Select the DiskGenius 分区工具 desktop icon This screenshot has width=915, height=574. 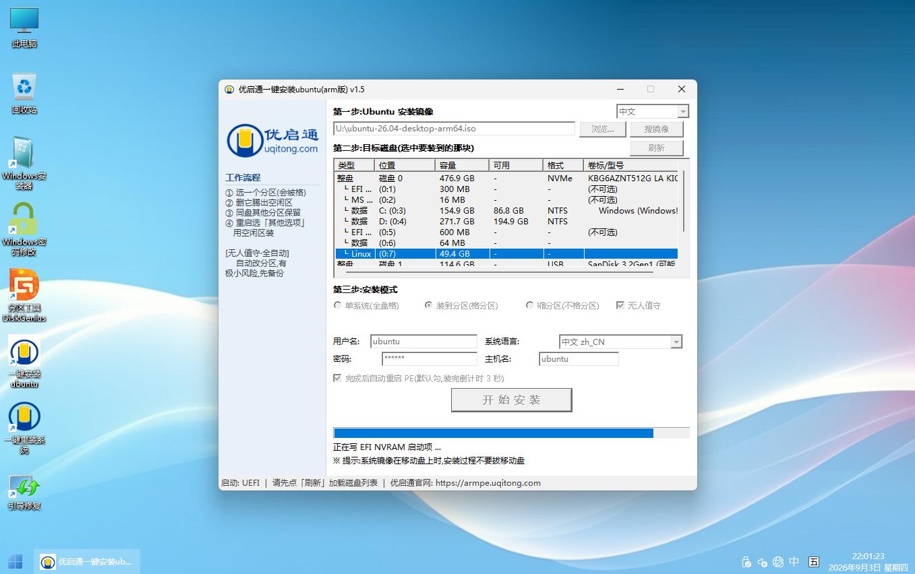(24, 295)
